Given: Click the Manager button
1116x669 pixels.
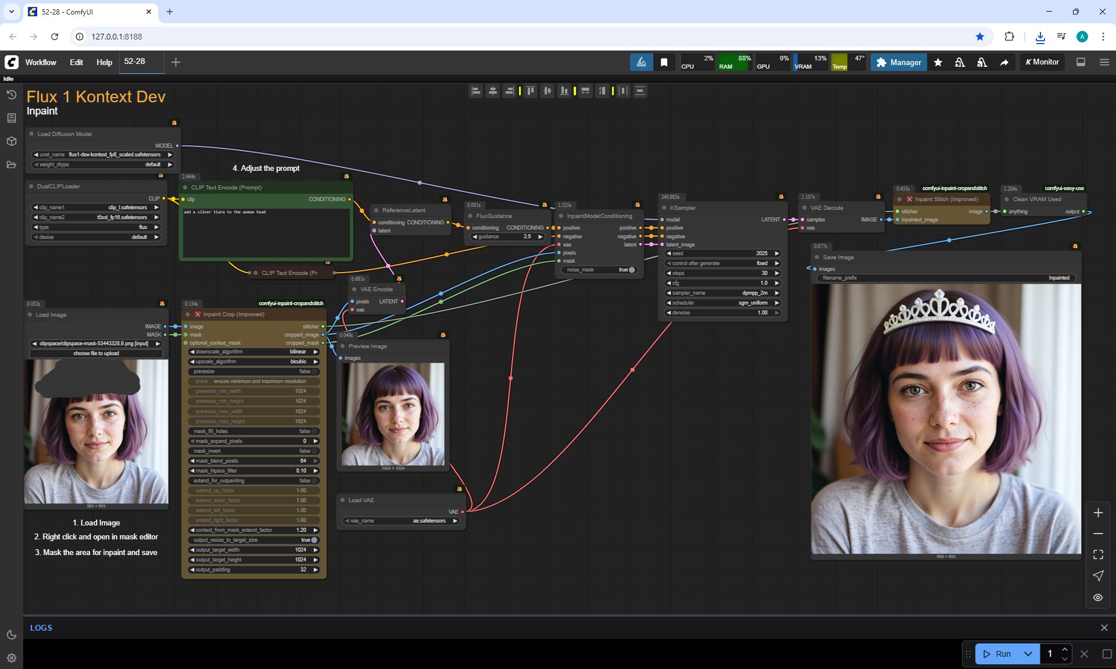Looking at the screenshot, I should (899, 62).
